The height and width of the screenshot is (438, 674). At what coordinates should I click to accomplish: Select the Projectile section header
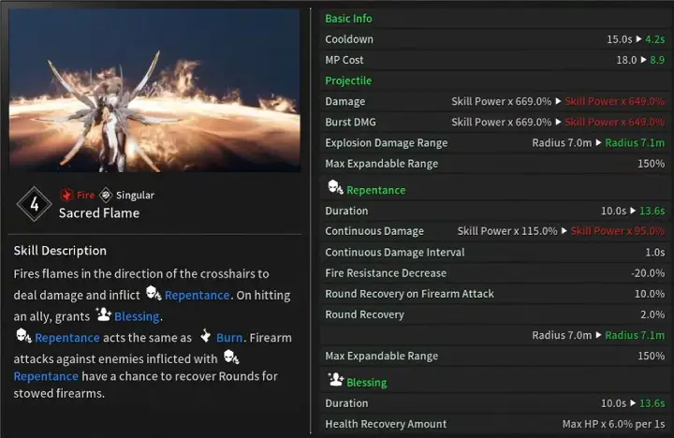click(x=347, y=80)
